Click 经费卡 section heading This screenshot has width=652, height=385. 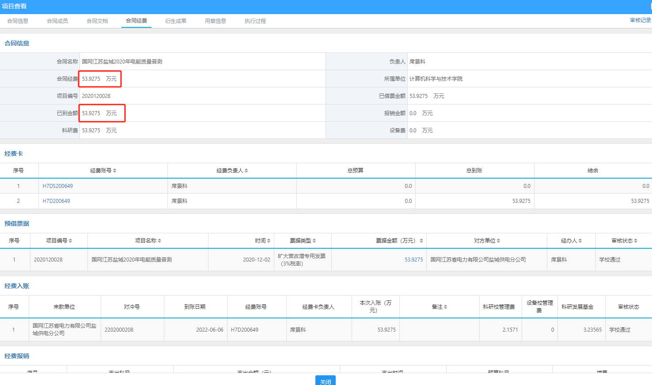click(14, 153)
